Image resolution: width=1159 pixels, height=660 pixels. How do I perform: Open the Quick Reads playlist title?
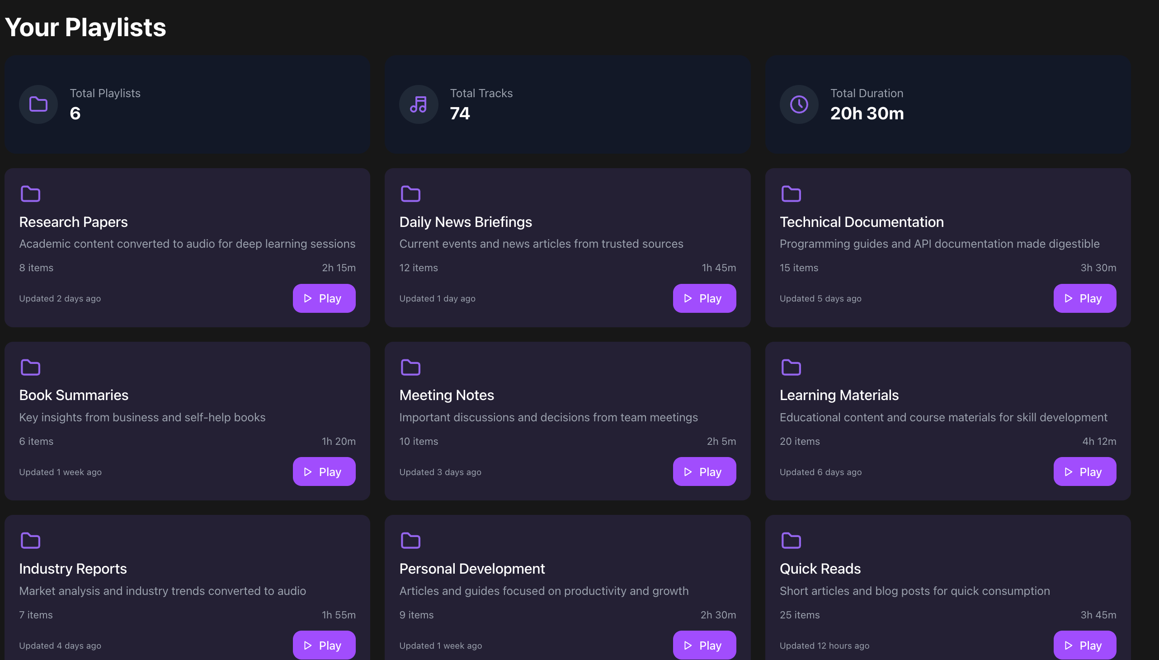click(x=820, y=568)
